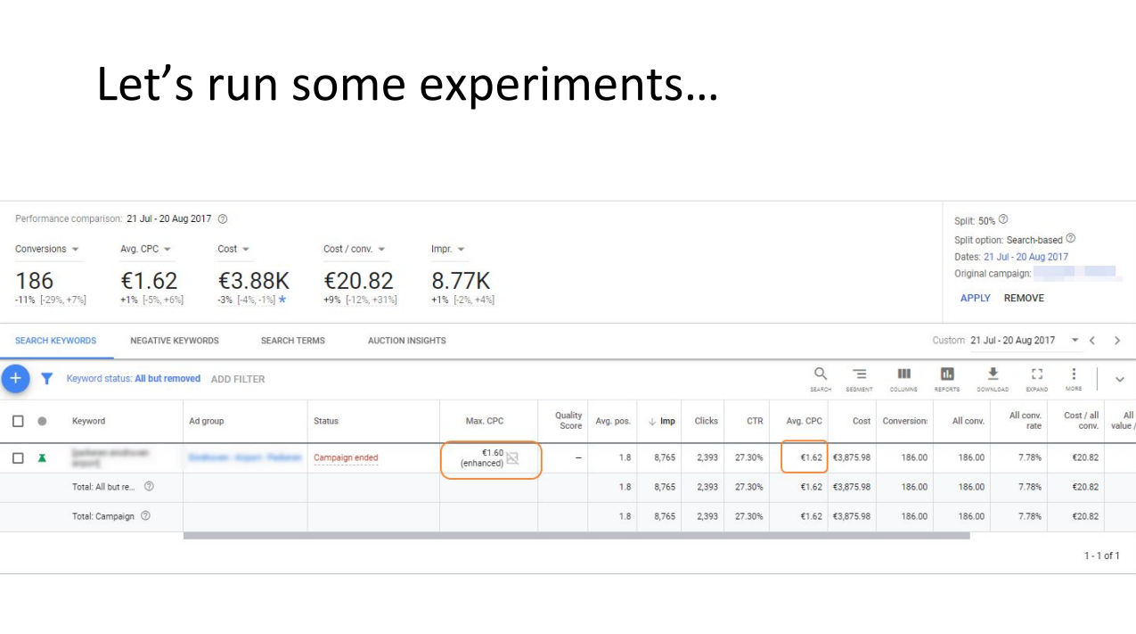Image resolution: width=1136 pixels, height=634 pixels.
Task: Sort by Quality Score column header
Action: click(x=568, y=421)
